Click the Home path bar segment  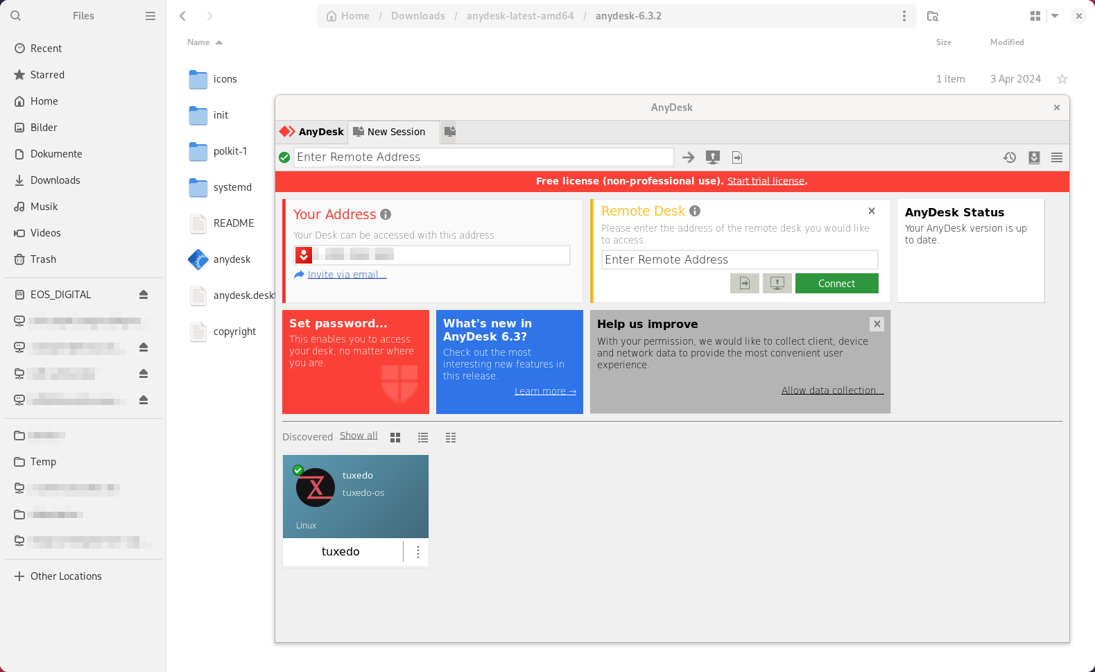coord(348,15)
